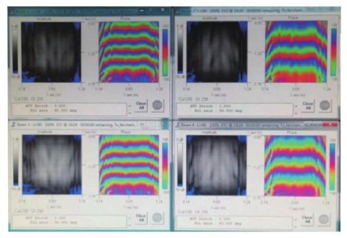
Task: Click the info box scroll-down arrow in Beam 1
Action: click(130, 113)
